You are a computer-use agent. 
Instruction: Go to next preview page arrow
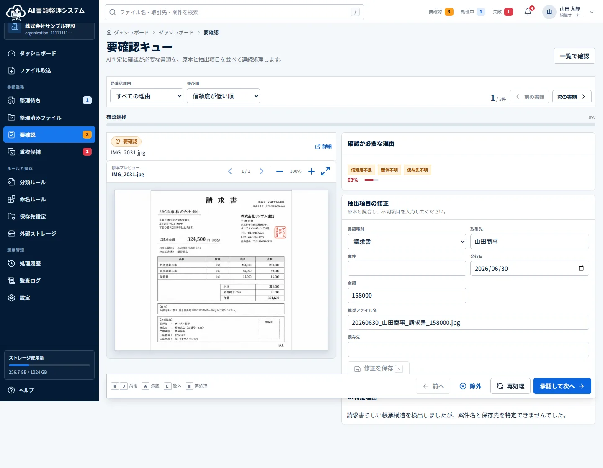point(262,171)
